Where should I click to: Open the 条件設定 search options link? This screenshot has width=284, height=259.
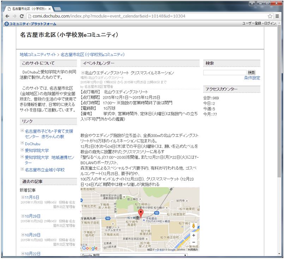pos(252,78)
